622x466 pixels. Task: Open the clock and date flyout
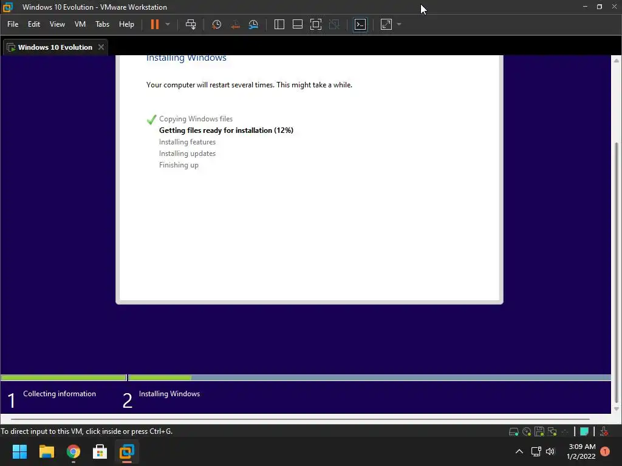(581, 451)
